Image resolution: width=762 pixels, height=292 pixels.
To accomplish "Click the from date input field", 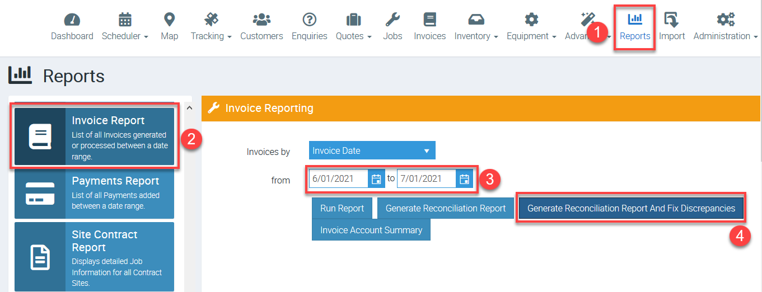I will pos(339,179).
